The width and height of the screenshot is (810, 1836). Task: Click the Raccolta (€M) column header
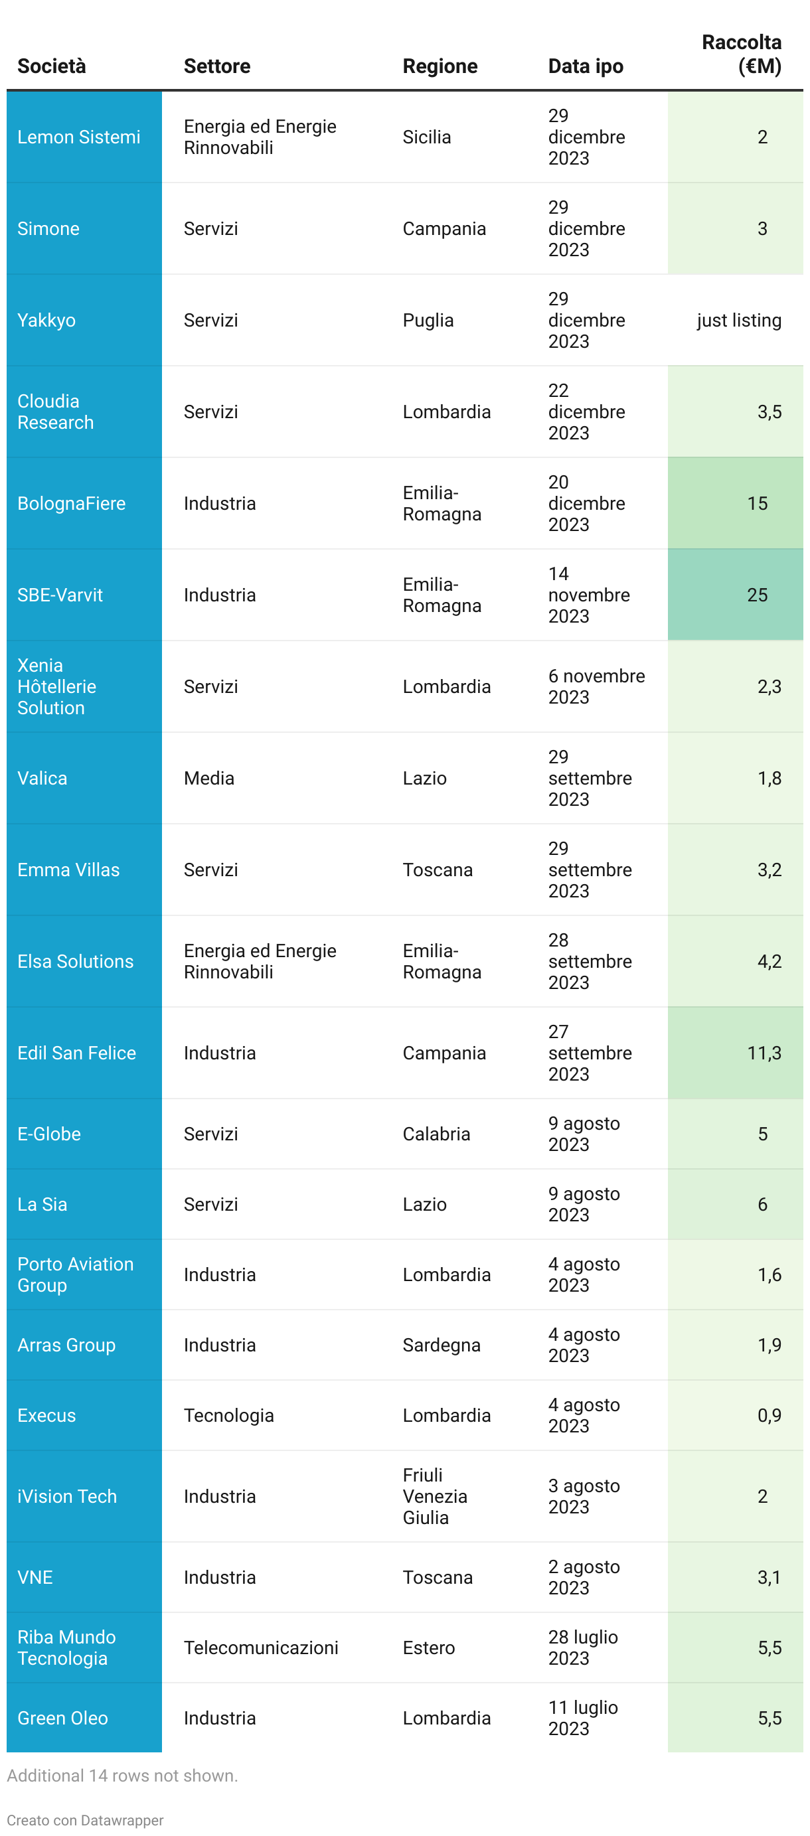point(741,54)
